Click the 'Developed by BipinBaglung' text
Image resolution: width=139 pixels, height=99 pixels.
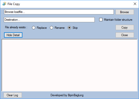click(x=67, y=95)
